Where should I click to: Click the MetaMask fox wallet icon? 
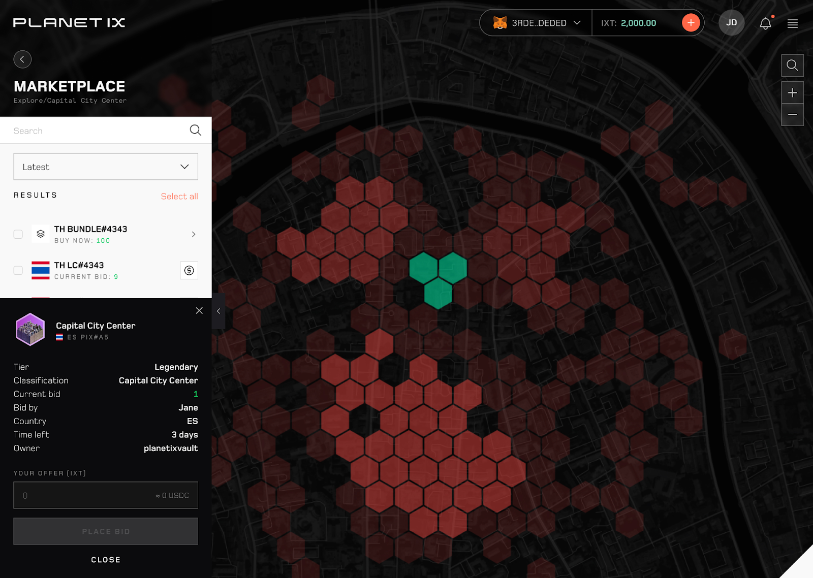[x=500, y=22]
